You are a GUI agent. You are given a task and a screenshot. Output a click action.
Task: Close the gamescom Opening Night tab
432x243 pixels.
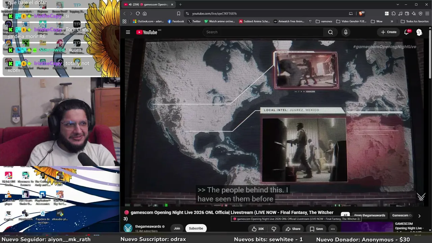click(172, 4)
